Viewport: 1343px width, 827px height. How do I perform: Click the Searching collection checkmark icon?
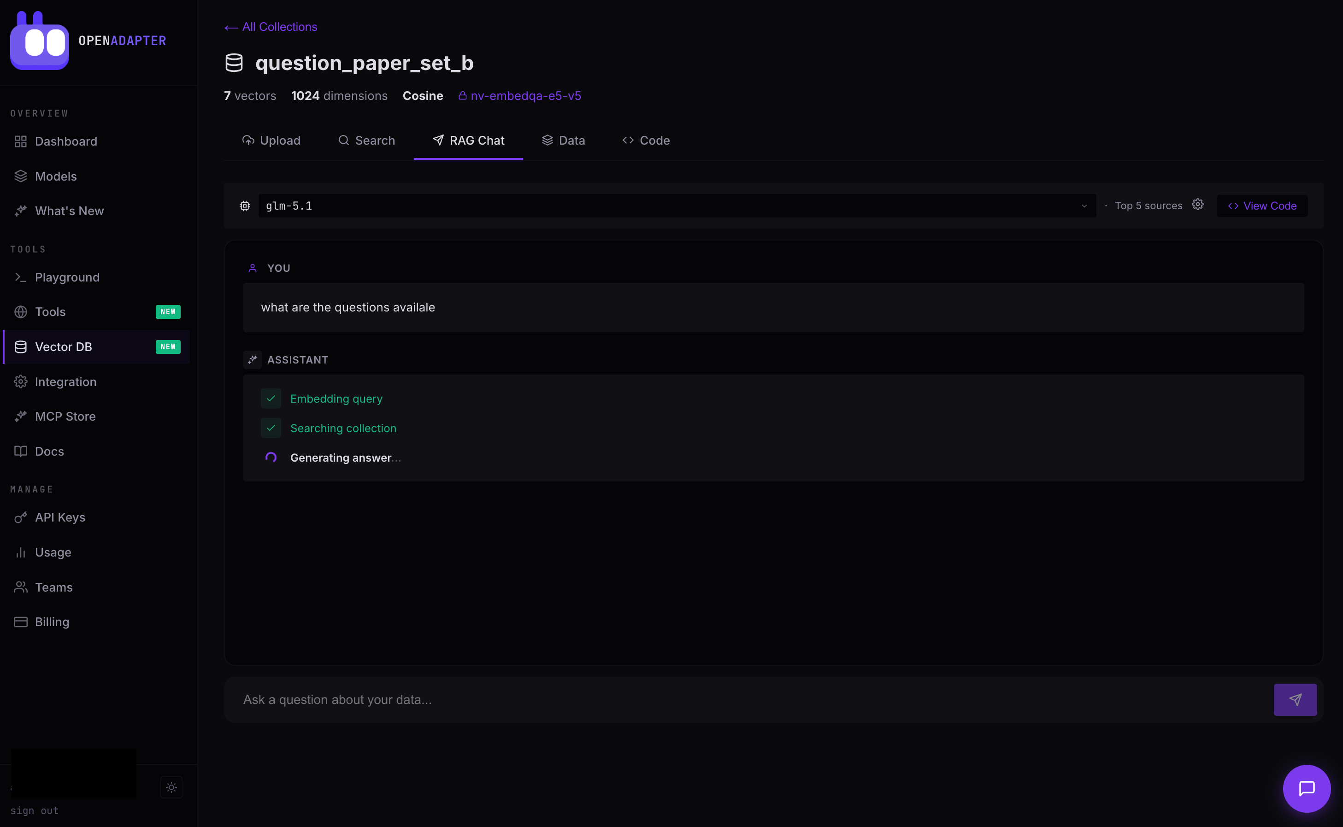tap(271, 428)
